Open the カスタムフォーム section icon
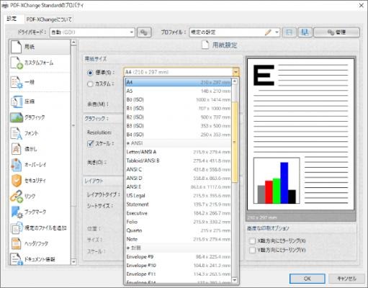This screenshot has height=288, width=368. point(17,63)
